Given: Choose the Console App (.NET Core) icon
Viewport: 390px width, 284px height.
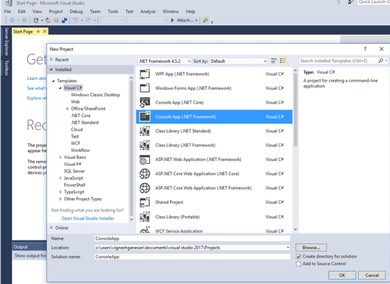Looking at the screenshot, I should [x=145, y=102].
